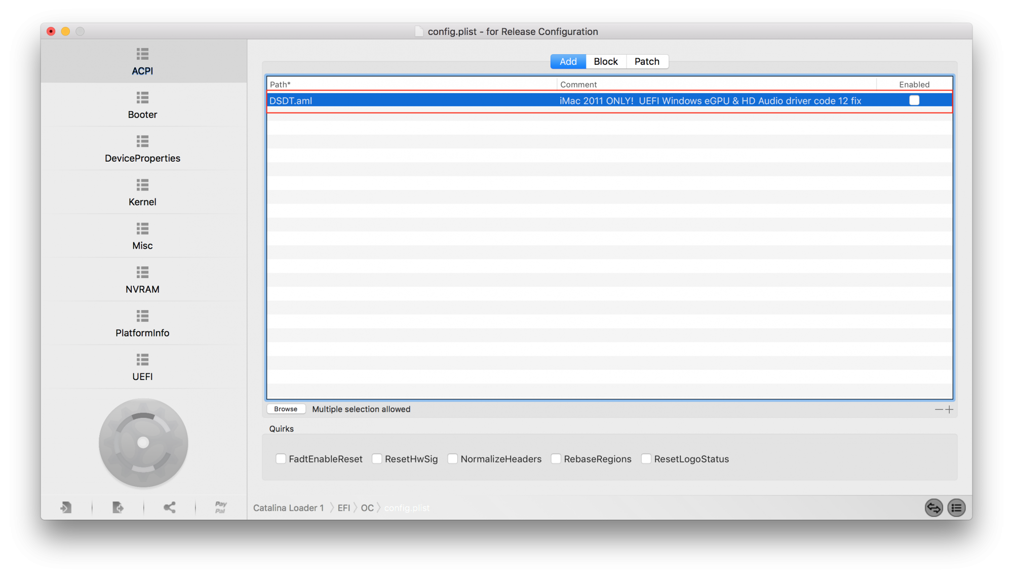Viewport: 1013px width, 578px height.
Task: Click the swap arrows button at bottom right
Action: click(933, 508)
